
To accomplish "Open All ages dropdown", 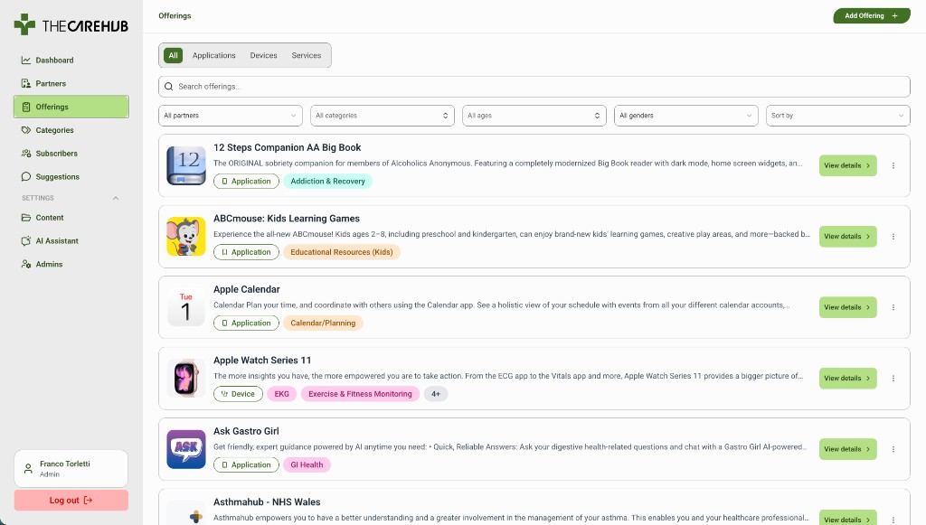I will pos(534,116).
